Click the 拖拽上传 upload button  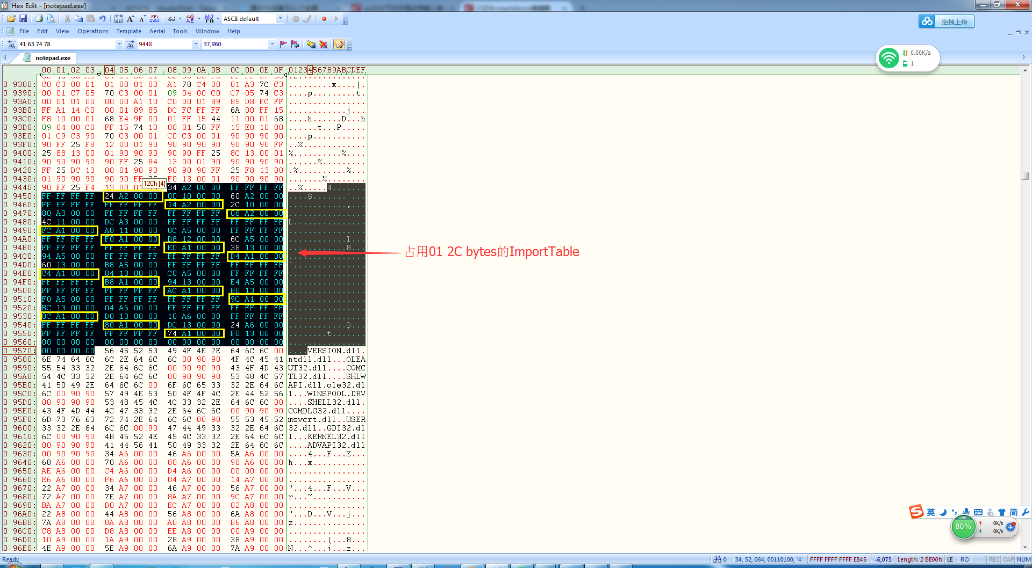tap(947, 21)
